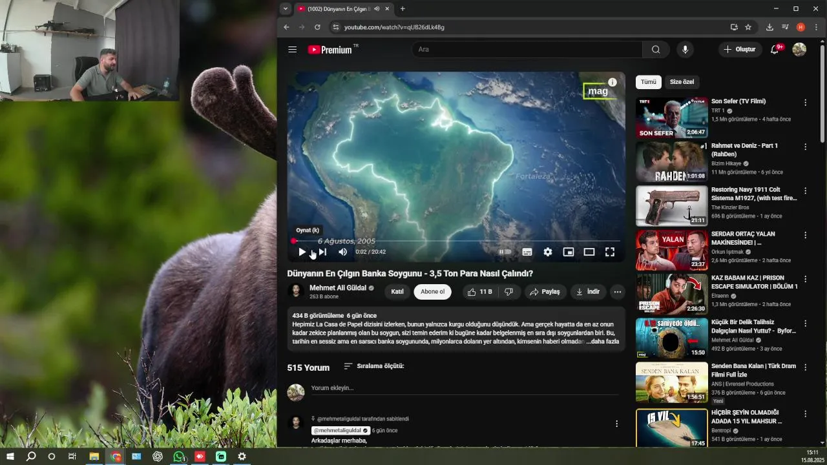Open Chrome media controls icon
Screen dimensions: 827x465
pos(785,27)
